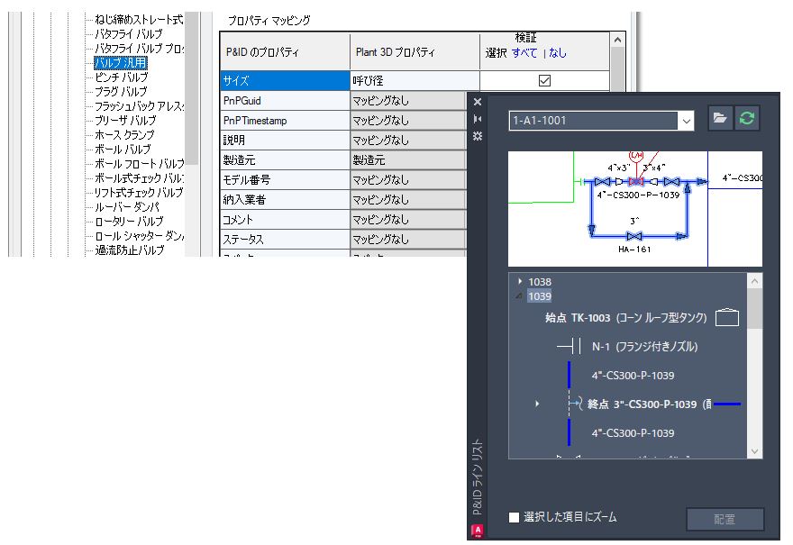Toggle the サイズ validation checkbox

point(544,80)
